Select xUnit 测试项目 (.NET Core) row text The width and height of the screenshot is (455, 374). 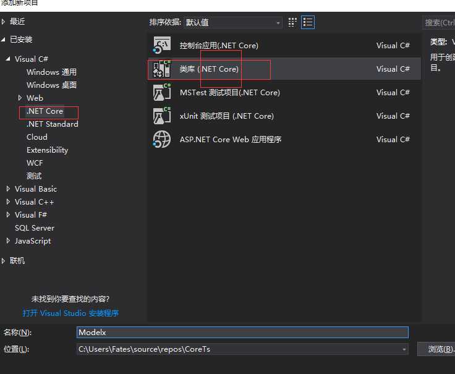point(227,116)
